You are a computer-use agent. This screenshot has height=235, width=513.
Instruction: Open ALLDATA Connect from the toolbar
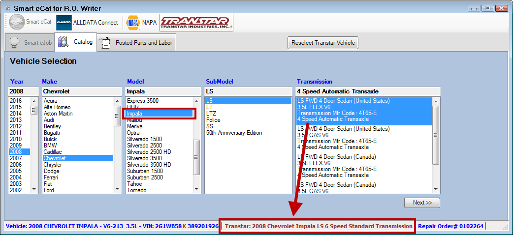[x=64, y=22]
